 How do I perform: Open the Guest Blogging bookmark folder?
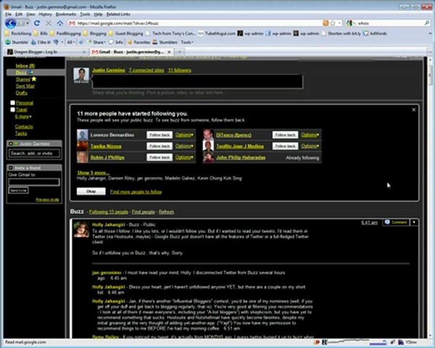(127, 33)
